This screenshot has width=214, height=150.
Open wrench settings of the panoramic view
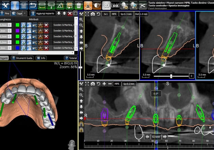tap(81, 84)
